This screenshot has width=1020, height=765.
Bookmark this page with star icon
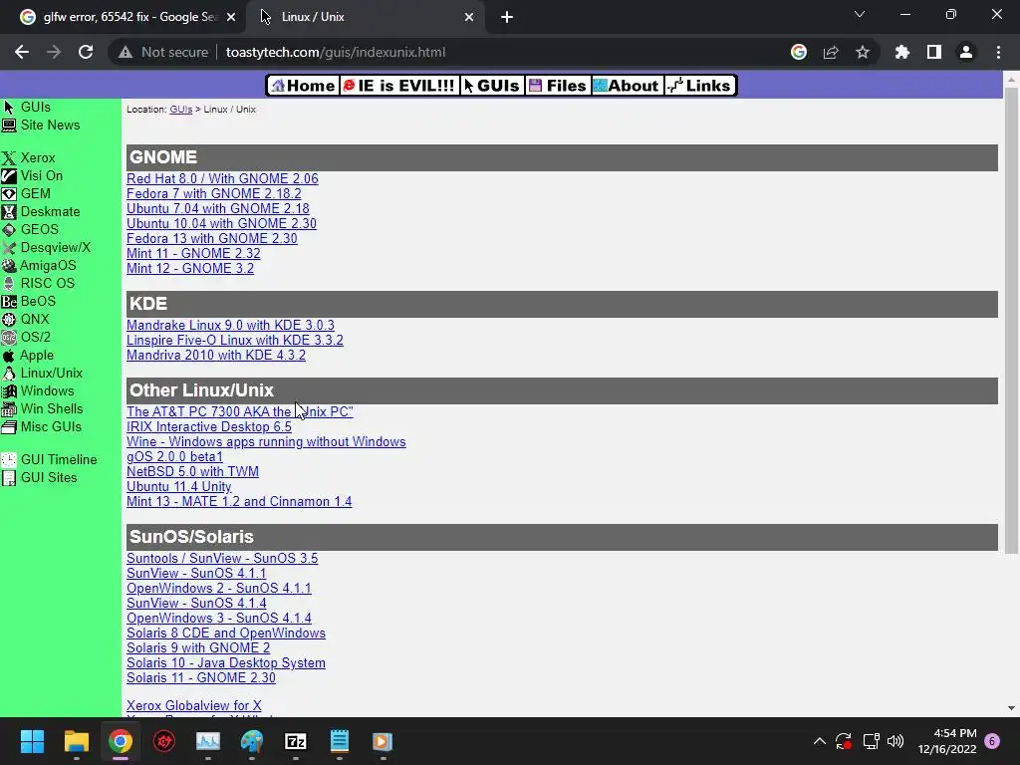coord(862,52)
